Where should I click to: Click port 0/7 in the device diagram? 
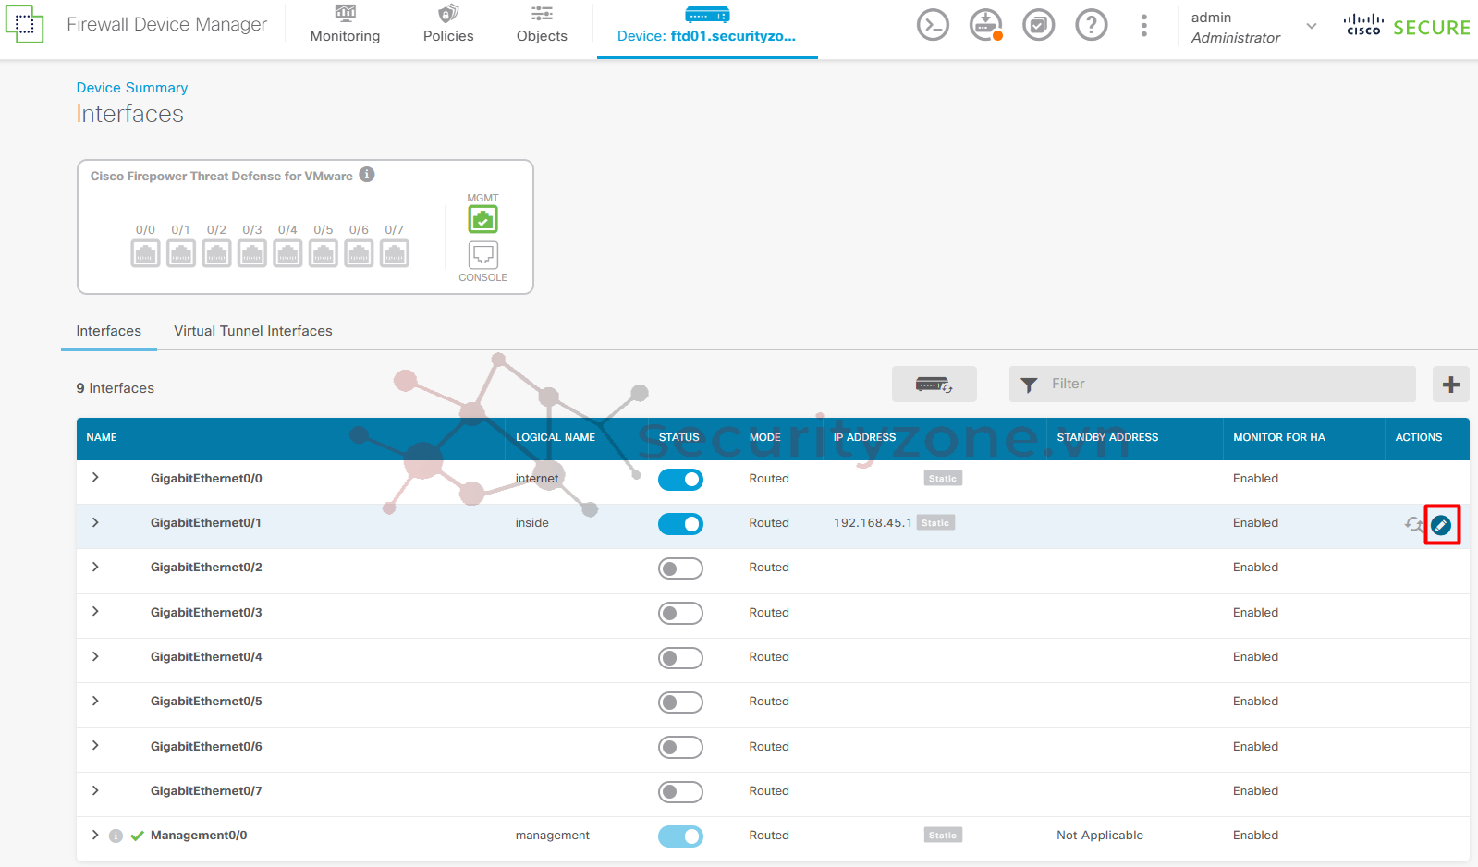(395, 253)
